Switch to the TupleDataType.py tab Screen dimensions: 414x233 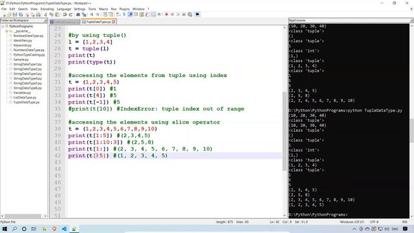coord(98,22)
